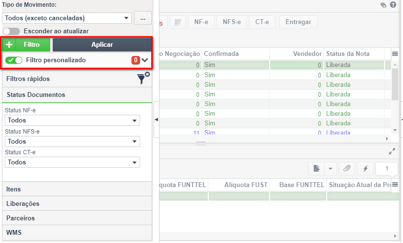The width and height of the screenshot is (403, 243).
Task: Clear quick filters using the funnel icon
Action: tap(143, 79)
